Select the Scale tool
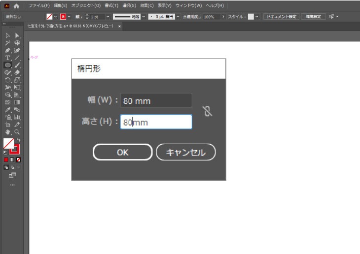The image size is (360, 254). tap(17, 80)
